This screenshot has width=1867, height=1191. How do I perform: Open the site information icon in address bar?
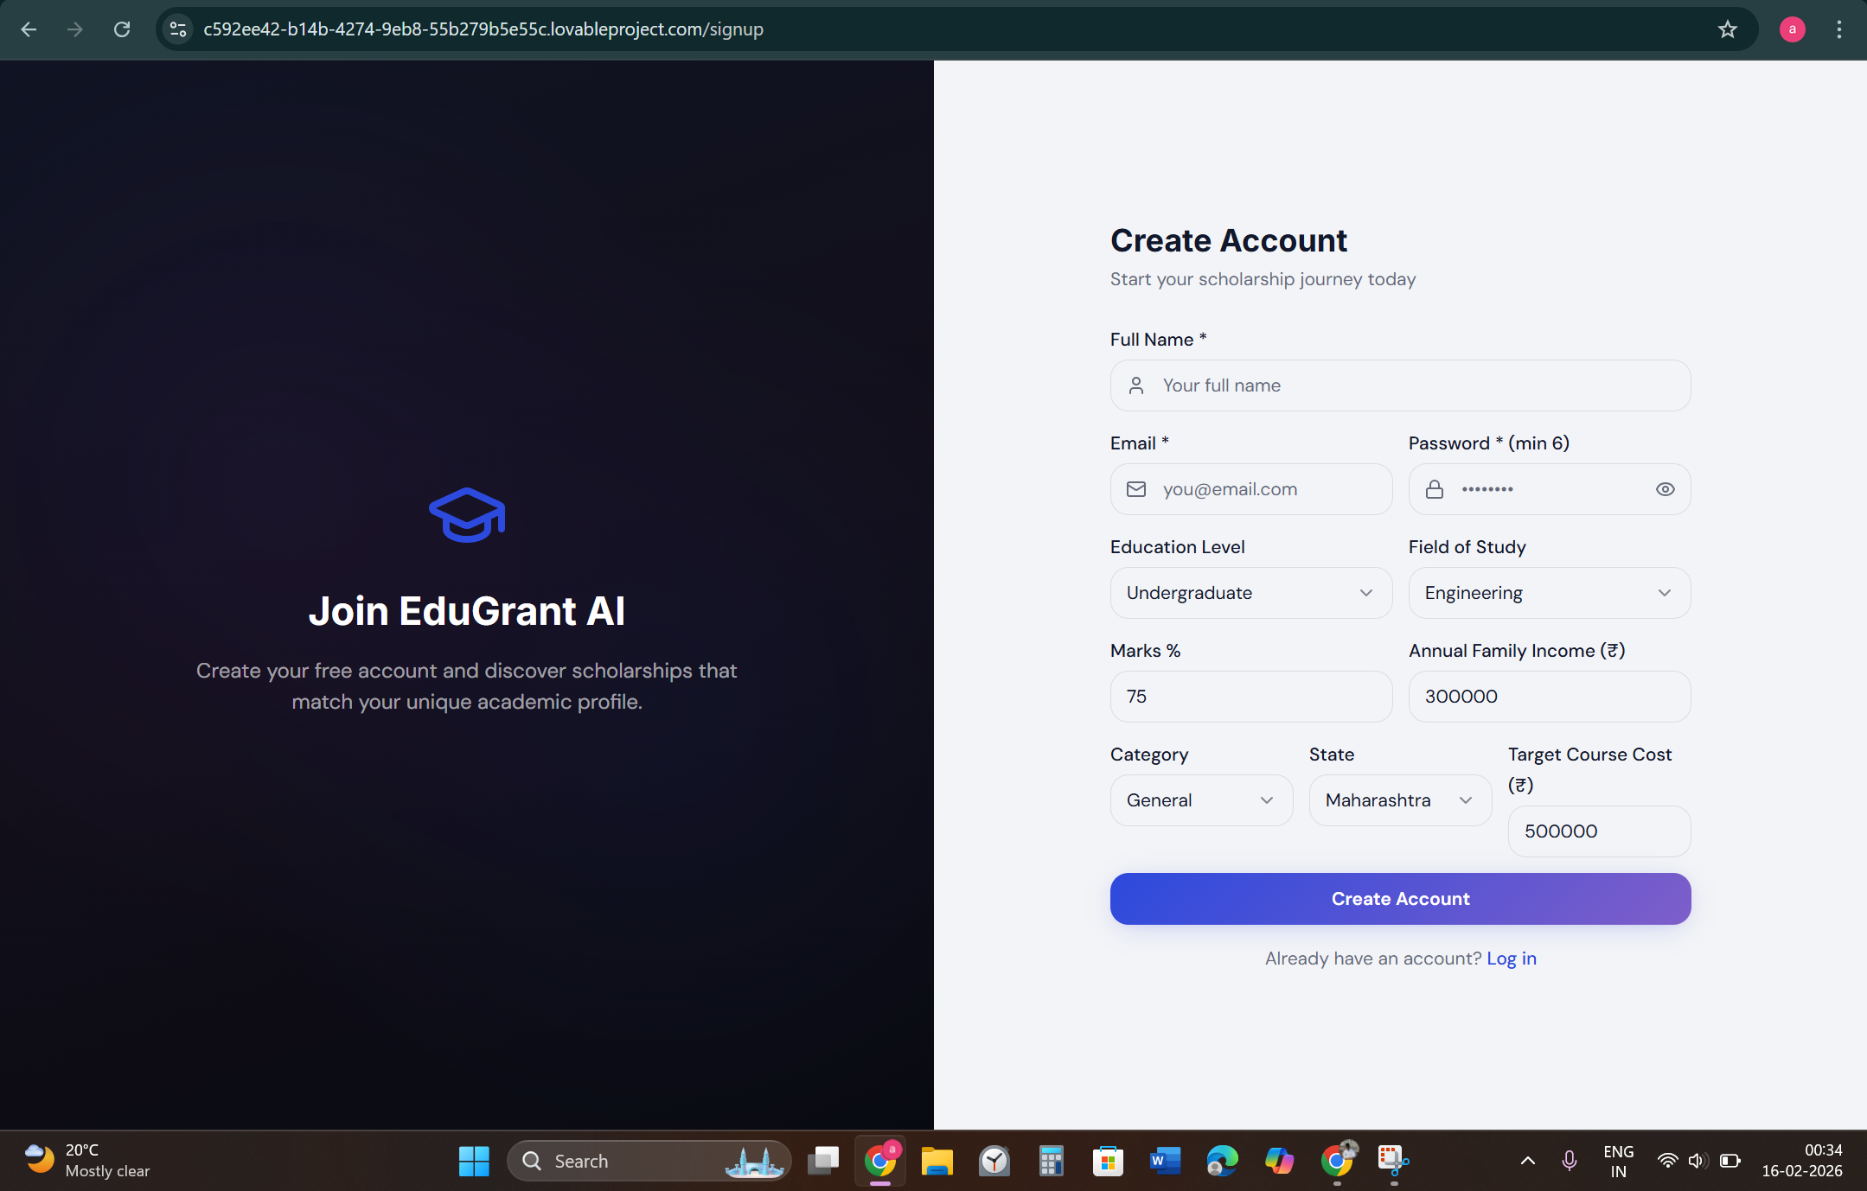[x=178, y=29]
